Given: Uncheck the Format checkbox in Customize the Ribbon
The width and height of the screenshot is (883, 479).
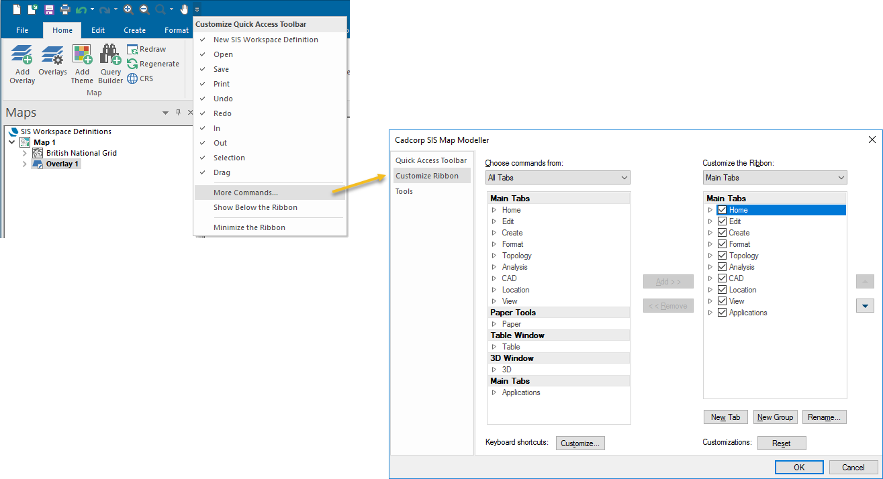Looking at the screenshot, I should tap(722, 244).
